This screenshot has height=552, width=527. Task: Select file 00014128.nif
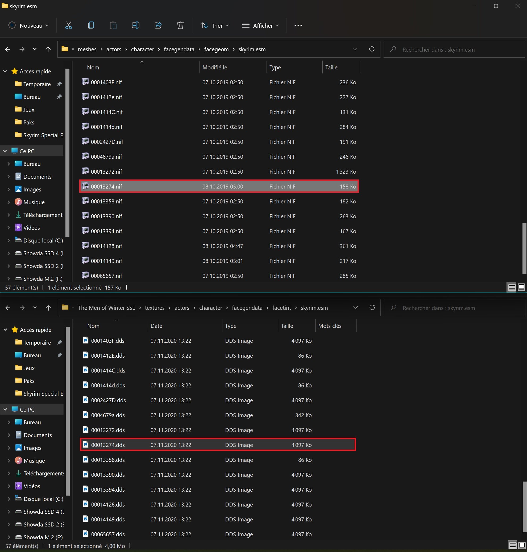(x=219, y=246)
